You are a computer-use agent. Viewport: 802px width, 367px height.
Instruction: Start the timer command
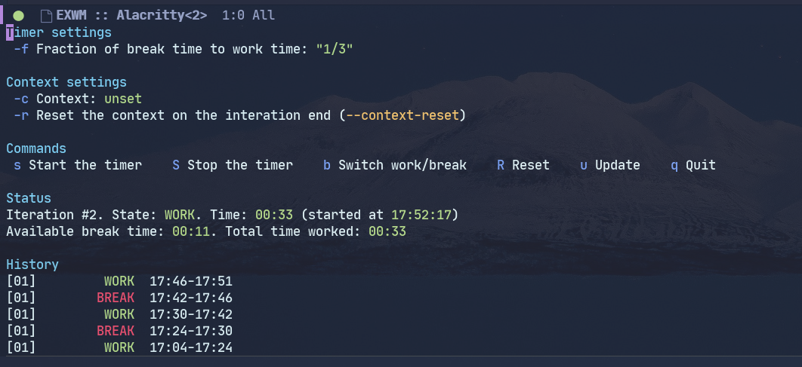click(x=78, y=165)
